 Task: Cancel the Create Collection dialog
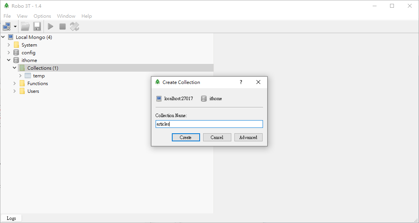coord(217,137)
